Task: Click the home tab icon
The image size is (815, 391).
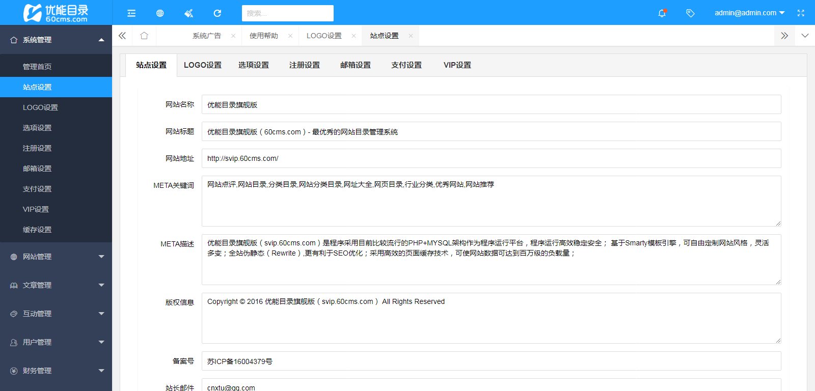Action: [x=144, y=36]
